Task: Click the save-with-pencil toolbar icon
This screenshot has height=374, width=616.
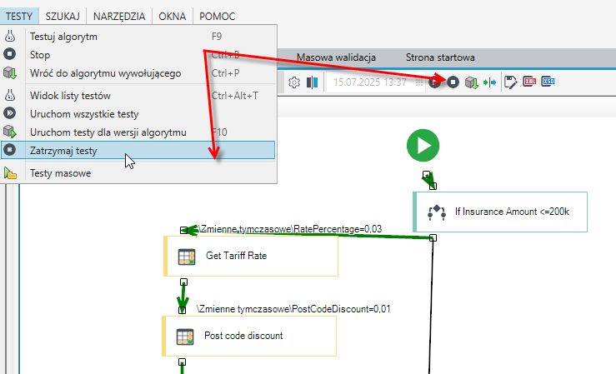Action: click(x=510, y=82)
